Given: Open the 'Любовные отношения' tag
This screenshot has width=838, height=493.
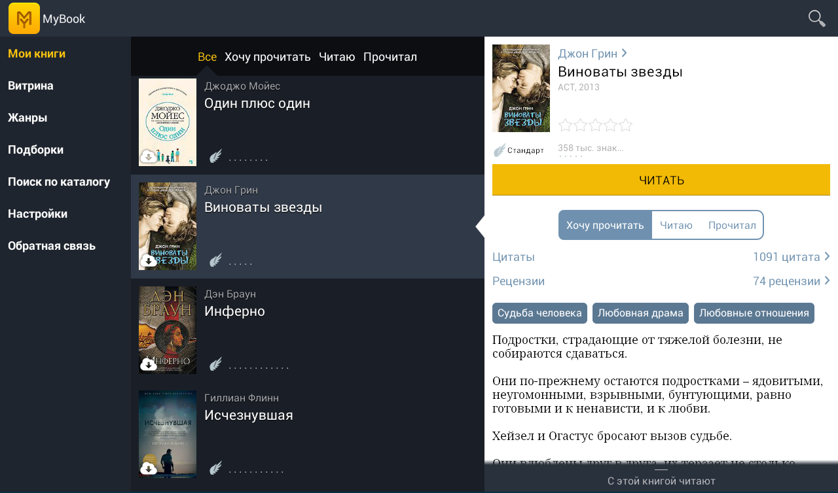Looking at the screenshot, I should click(x=754, y=313).
